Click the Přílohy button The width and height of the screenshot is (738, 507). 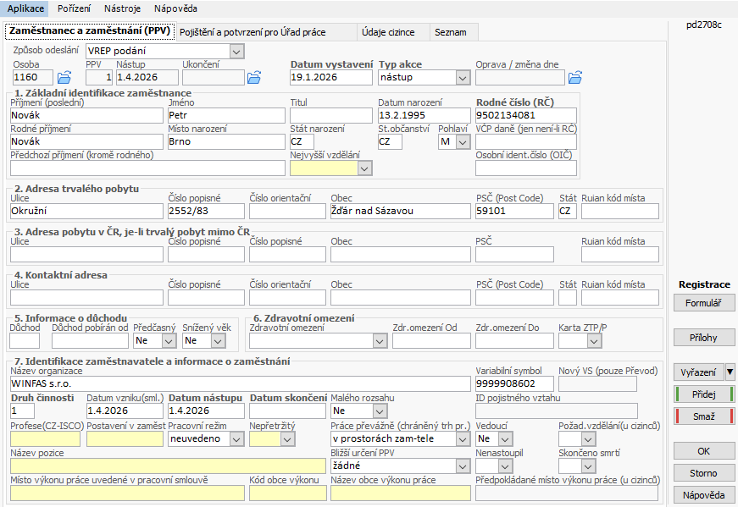(704, 338)
